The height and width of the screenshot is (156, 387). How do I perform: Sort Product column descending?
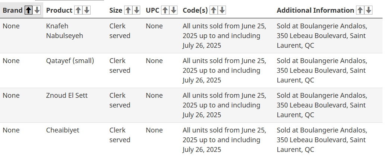tap(87, 10)
